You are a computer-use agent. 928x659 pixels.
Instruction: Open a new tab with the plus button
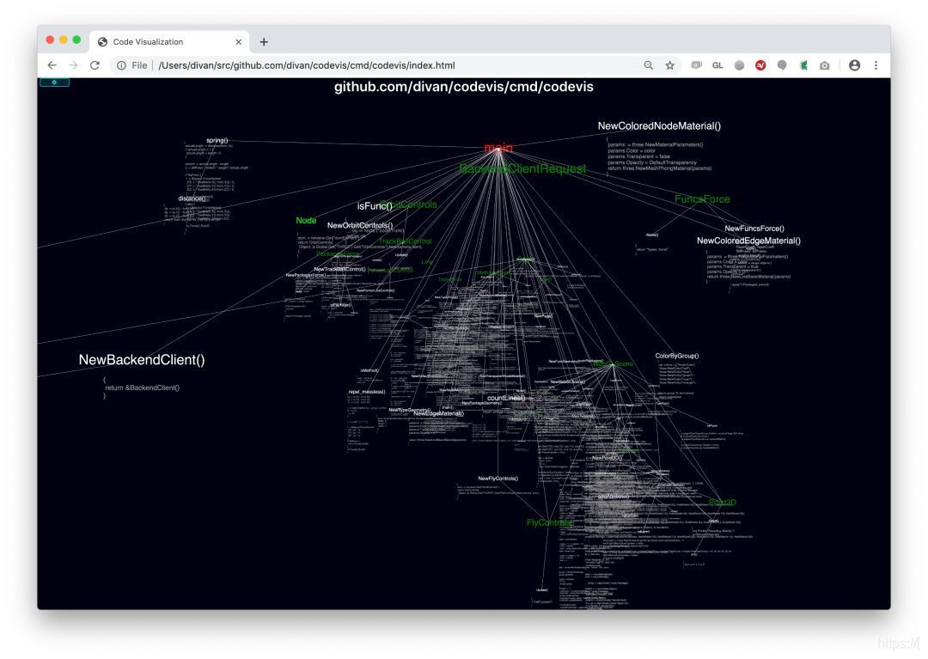point(264,42)
